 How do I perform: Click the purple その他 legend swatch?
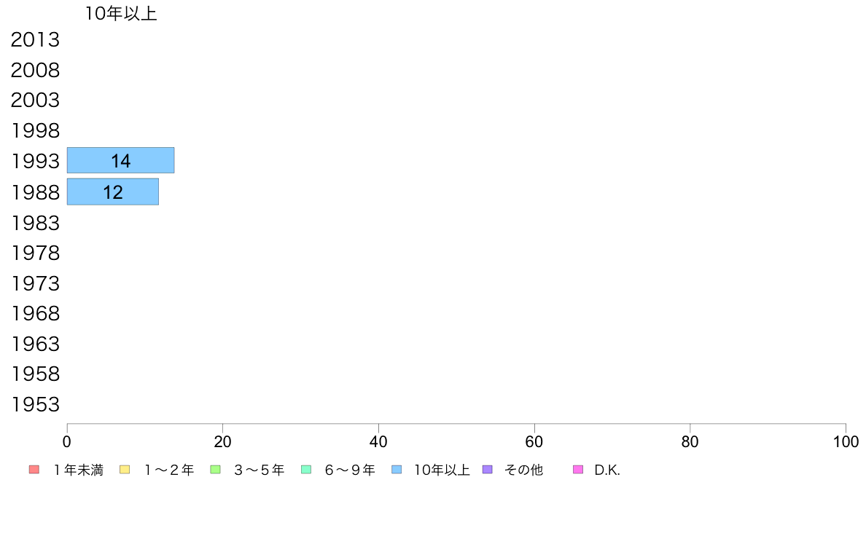click(x=487, y=470)
